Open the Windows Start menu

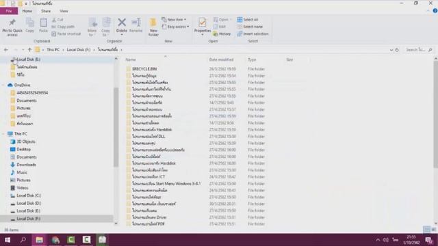[8, 240]
